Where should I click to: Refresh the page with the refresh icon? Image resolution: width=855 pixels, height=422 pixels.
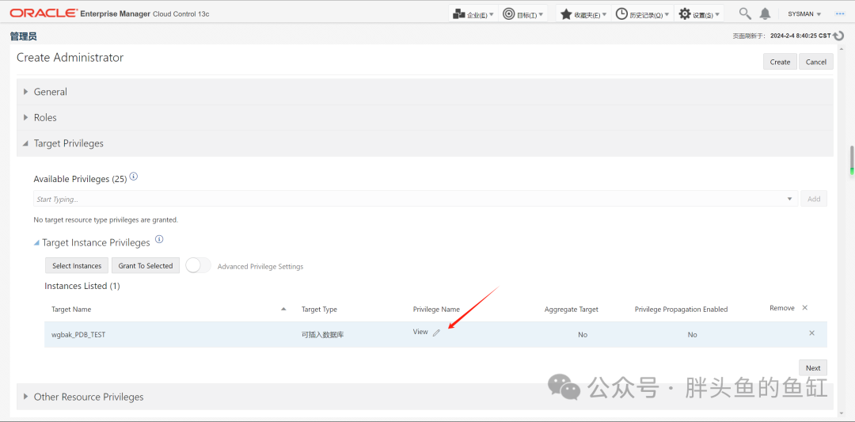pos(839,36)
